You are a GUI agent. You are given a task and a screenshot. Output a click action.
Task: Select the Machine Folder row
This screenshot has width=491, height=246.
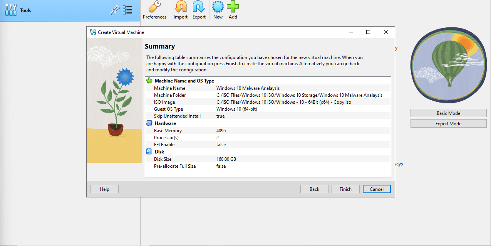tap(268, 95)
